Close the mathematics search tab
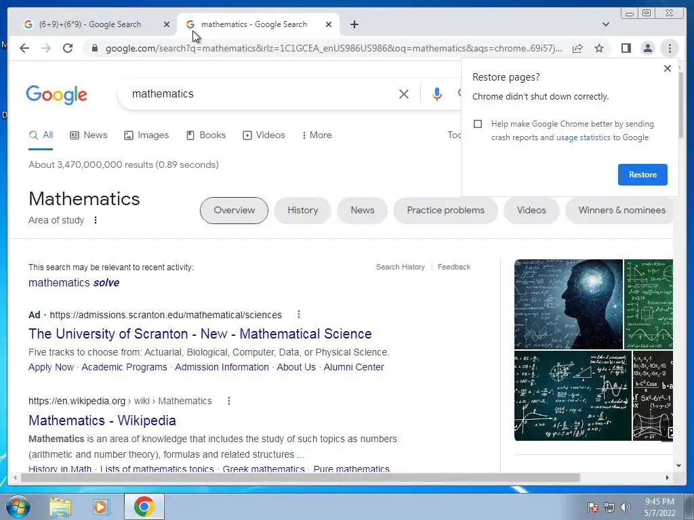Screen dimensions: 694x520 pos(329,24)
